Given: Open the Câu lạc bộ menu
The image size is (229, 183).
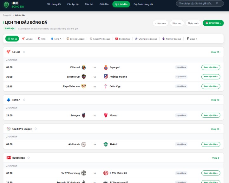Looking at the screenshot, I should point(73,4).
